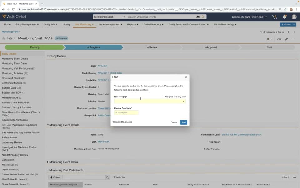Click Vault Clinical logo
Viewport: 300px width, 188px height.
pos(14,17)
